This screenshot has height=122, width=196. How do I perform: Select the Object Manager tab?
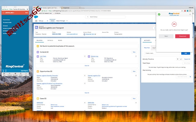coord(61,21)
